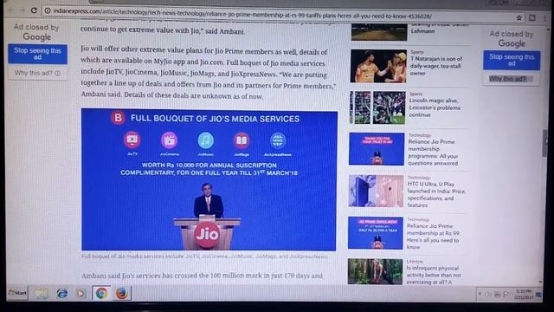Open 'Thank you for your trust' Jio thumbnail
This screenshot has width=554, height=312.
coord(377,149)
